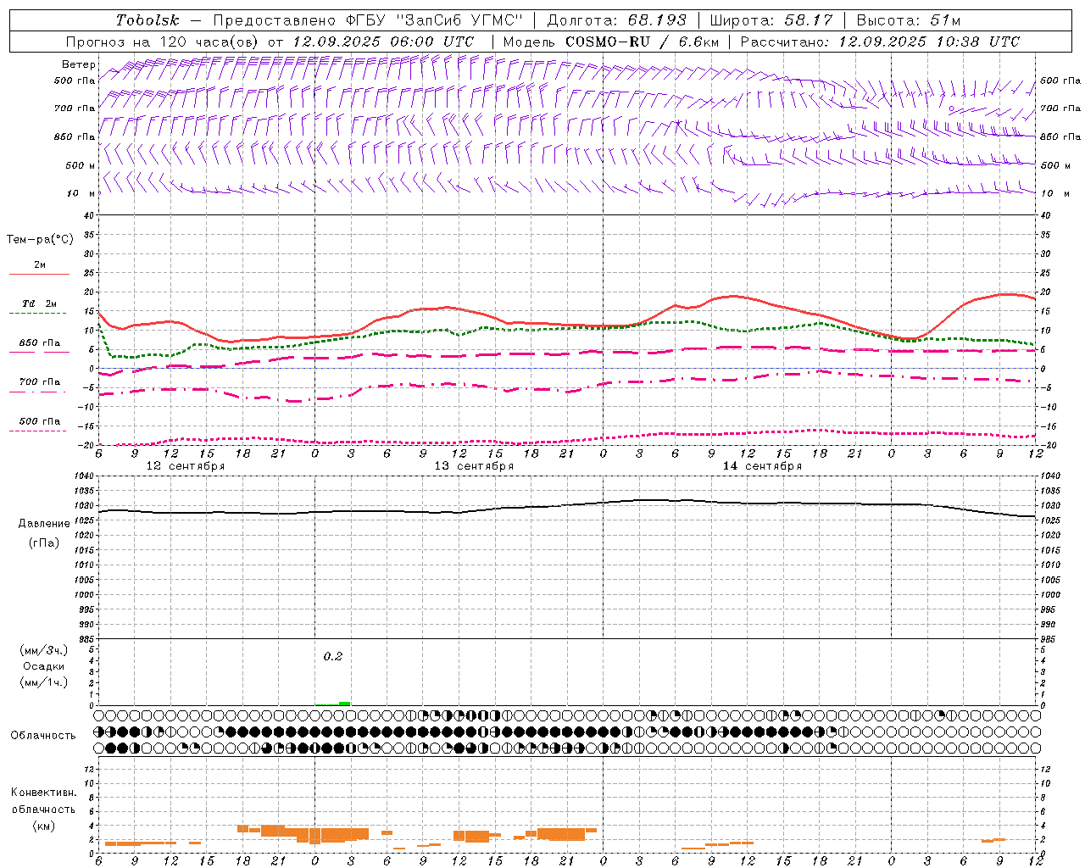The height and width of the screenshot is (868, 1085).
Task: Click the 'Высота: 51м' elevation text
Action: (x=909, y=20)
